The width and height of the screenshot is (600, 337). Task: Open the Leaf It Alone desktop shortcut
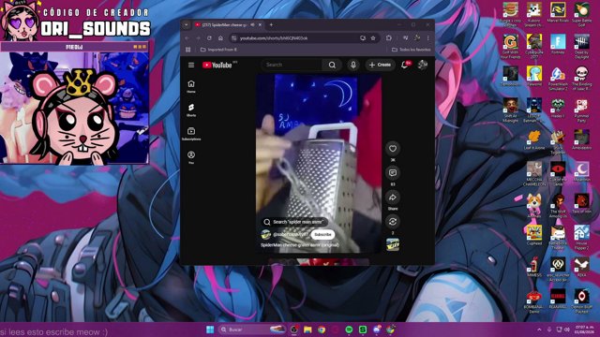[x=534, y=140]
